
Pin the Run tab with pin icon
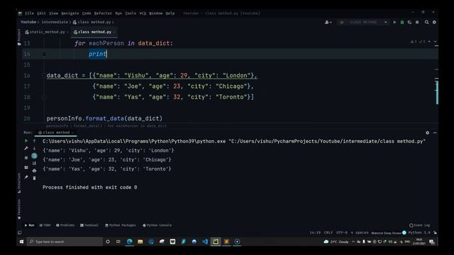[x=26, y=177]
